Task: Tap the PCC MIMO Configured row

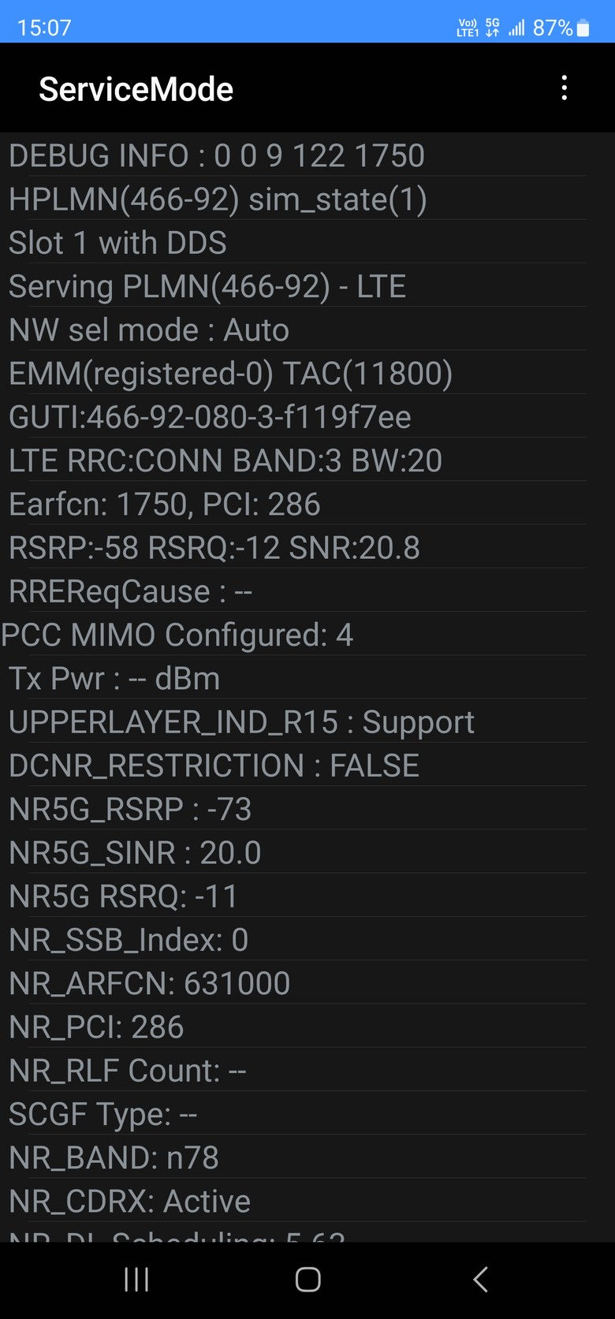Action: coord(293,635)
